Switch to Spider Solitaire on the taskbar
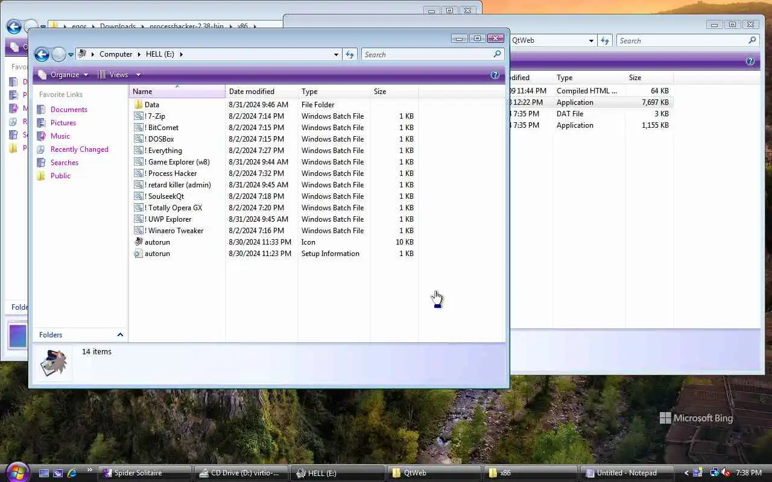 (x=145, y=473)
